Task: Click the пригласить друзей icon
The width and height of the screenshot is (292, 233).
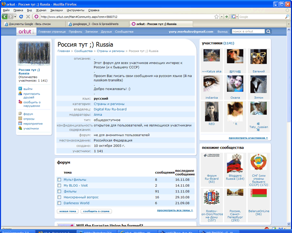Action: pyautogui.click(x=20, y=93)
